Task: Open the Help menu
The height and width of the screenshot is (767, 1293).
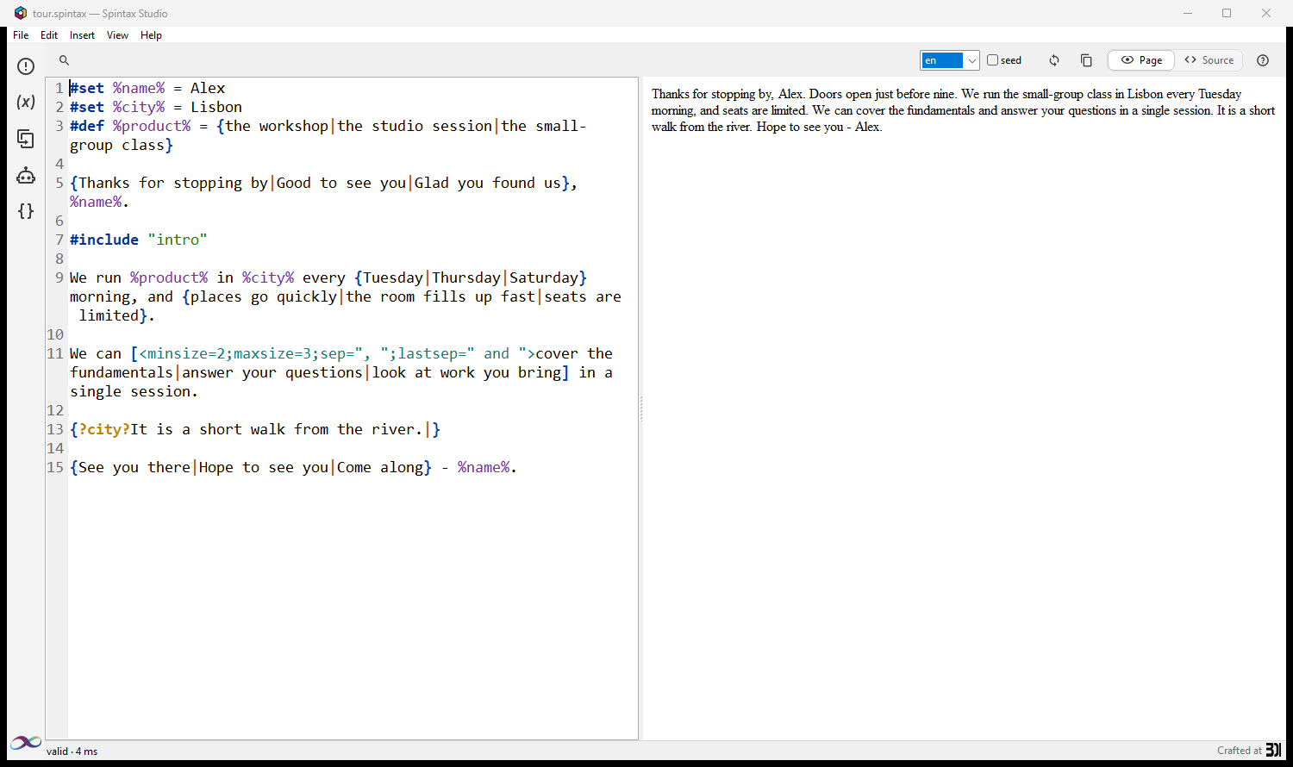Action: coord(152,35)
